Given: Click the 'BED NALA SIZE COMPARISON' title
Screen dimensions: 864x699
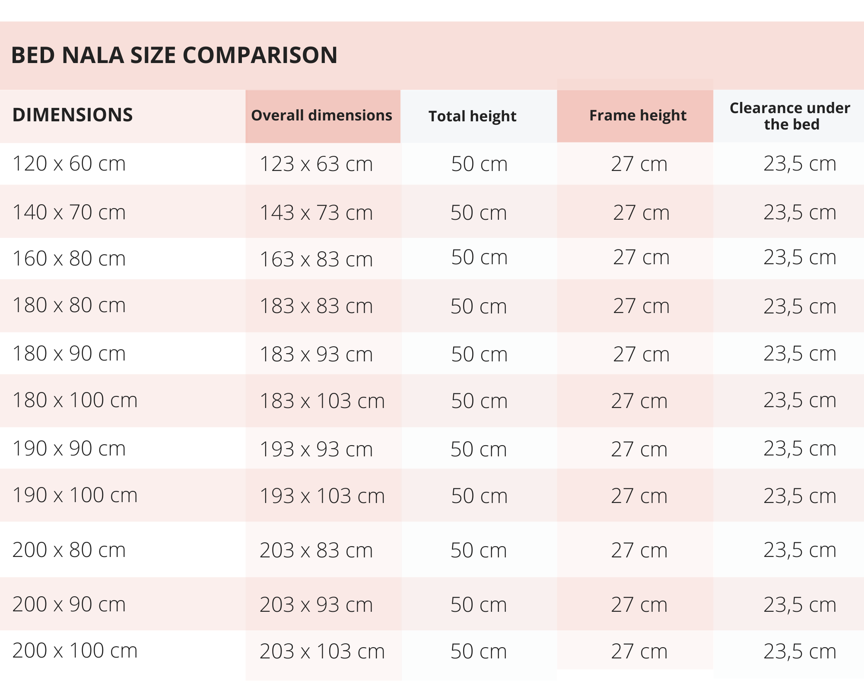Looking at the screenshot, I should coord(174,55).
